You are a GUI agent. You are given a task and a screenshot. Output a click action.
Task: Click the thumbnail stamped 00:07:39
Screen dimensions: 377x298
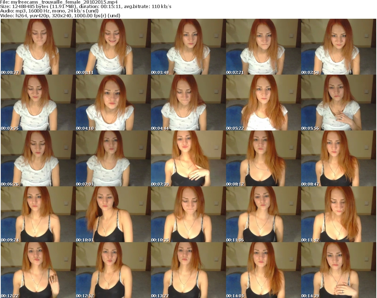coord(188,158)
